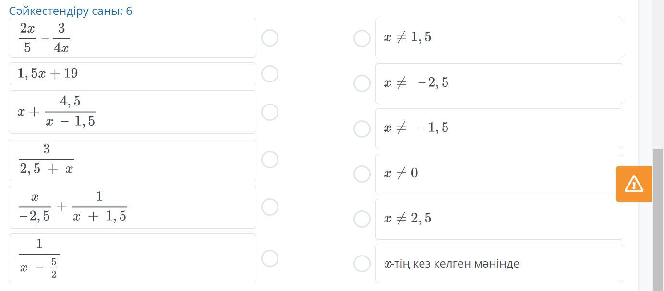664x291 pixels.
Task: Click the answer card x ≠ 0
Action: pos(499,174)
